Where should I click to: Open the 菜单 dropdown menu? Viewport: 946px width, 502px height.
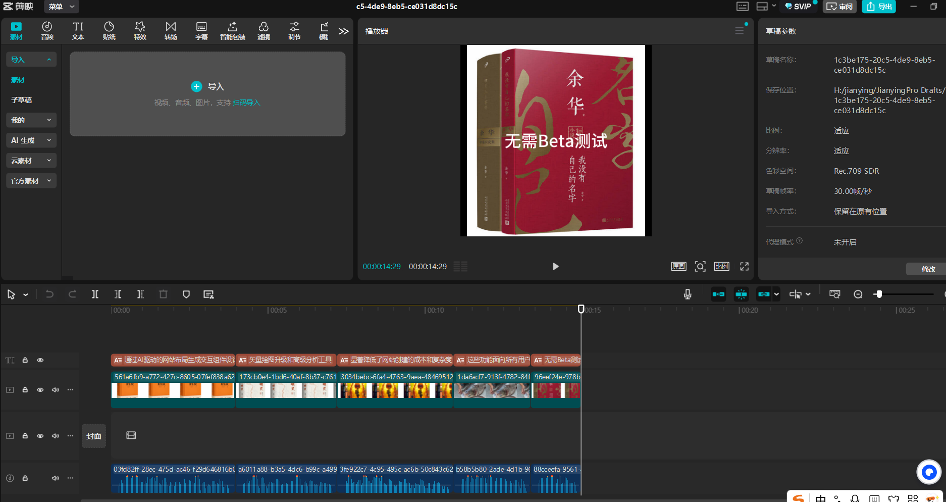[61, 7]
